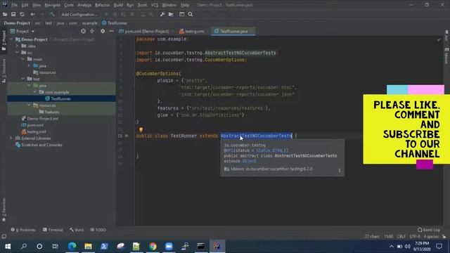Click the Object link in documentation popup
The width and height of the screenshot is (450, 253).
[x=249, y=161]
